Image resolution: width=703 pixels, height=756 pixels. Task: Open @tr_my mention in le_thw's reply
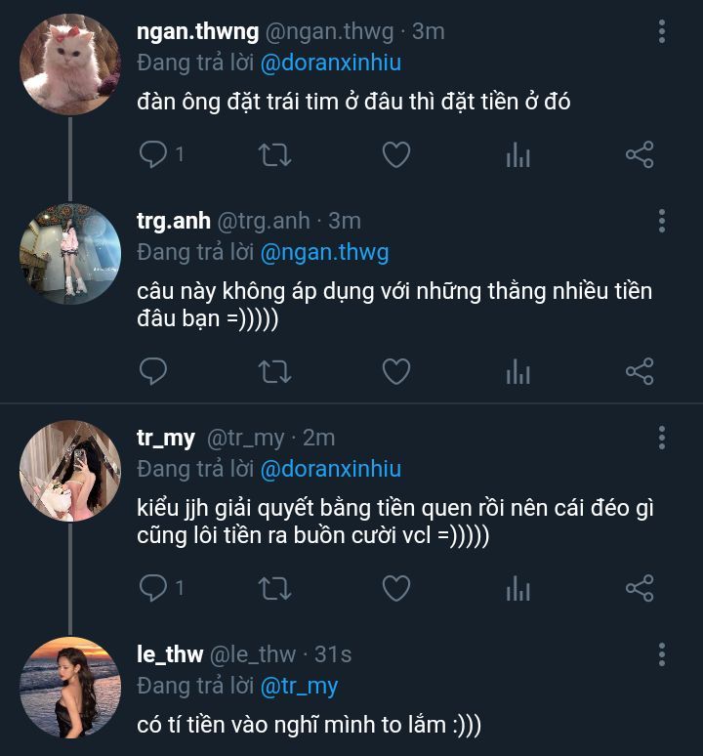tap(299, 686)
